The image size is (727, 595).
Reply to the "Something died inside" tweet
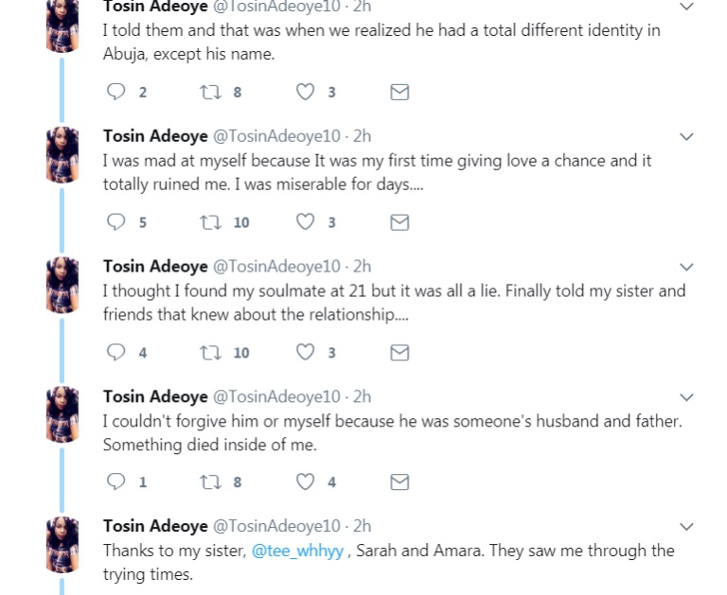[x=116, y=482]
